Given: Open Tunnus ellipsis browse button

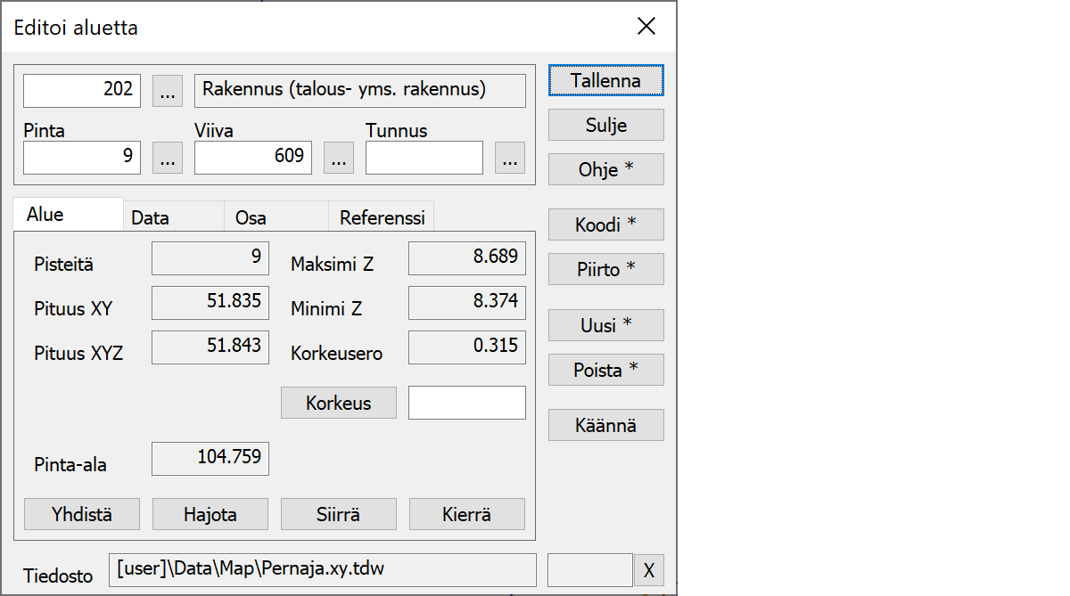Looking at the screenshot, I should pos(509,158).
